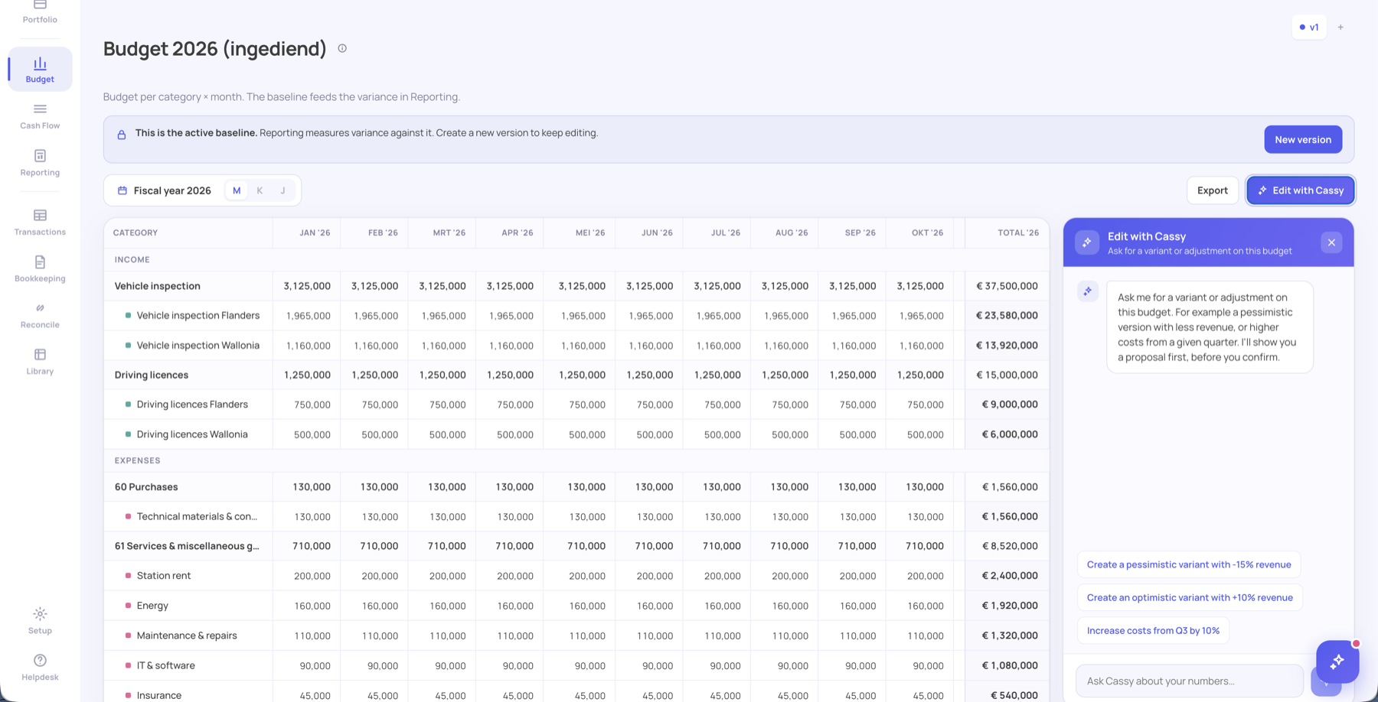Click total € 15,000,000 for Driving licences

(1007, 375)
